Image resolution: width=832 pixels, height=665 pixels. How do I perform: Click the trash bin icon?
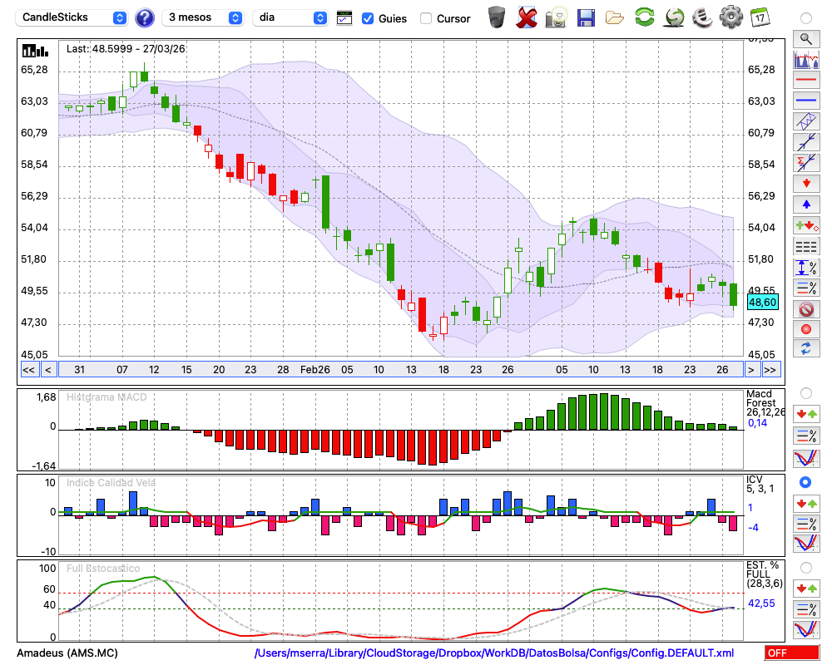497,17
